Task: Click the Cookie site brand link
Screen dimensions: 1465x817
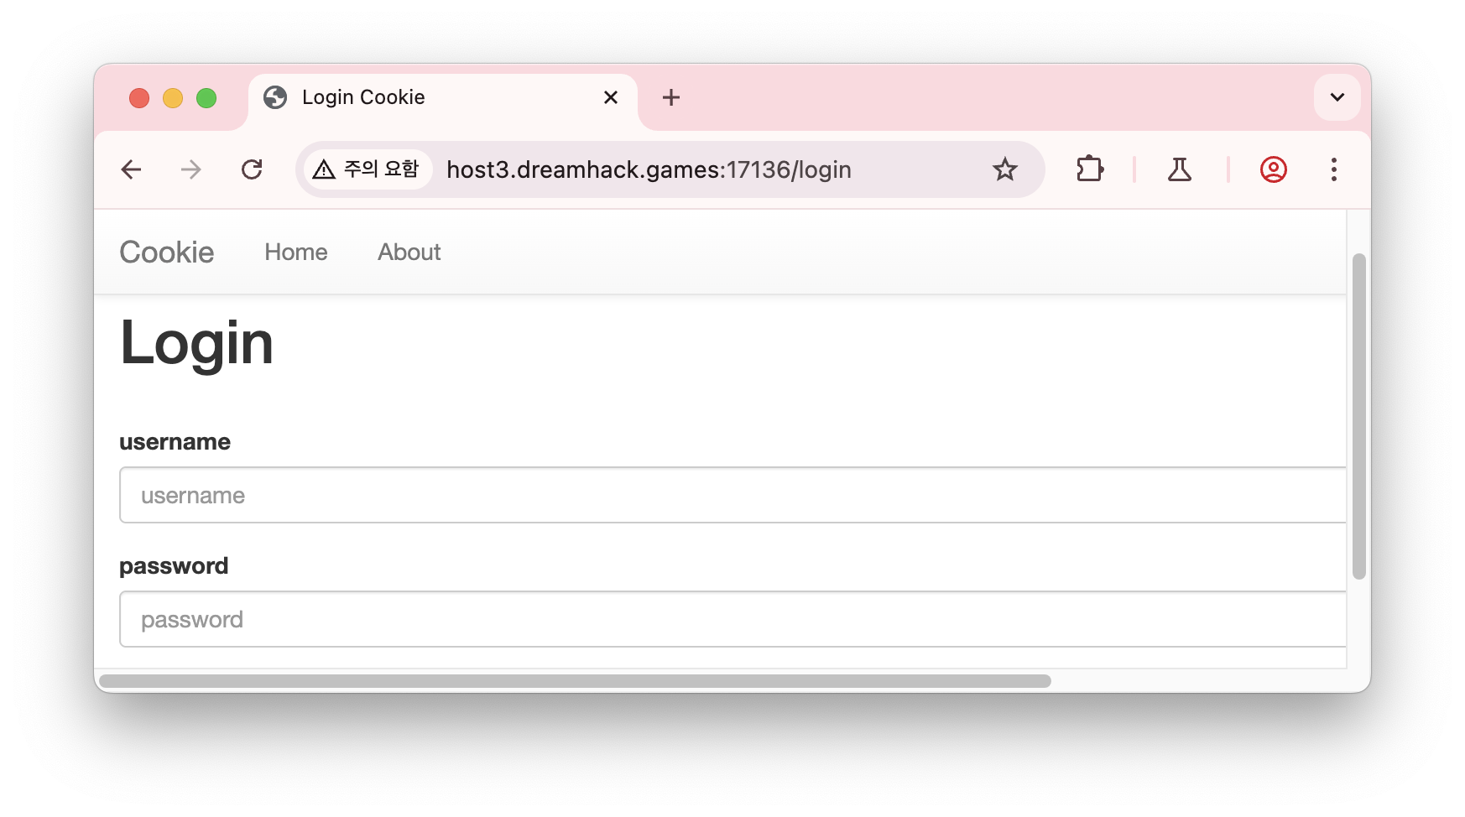Action: pos(166,252)
